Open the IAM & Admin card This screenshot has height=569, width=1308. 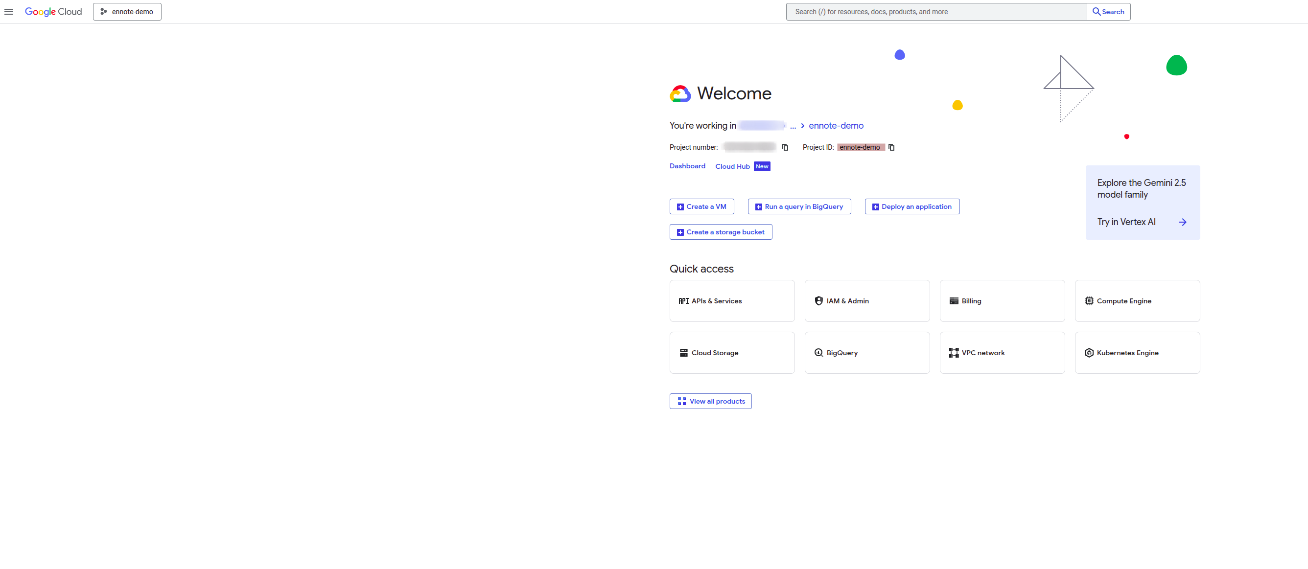click(x=867, y=301)
